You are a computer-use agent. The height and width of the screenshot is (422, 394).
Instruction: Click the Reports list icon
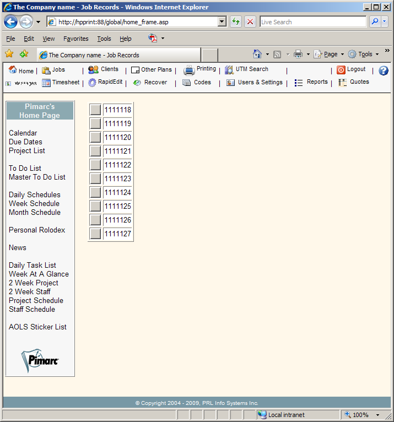coord(299,83)
